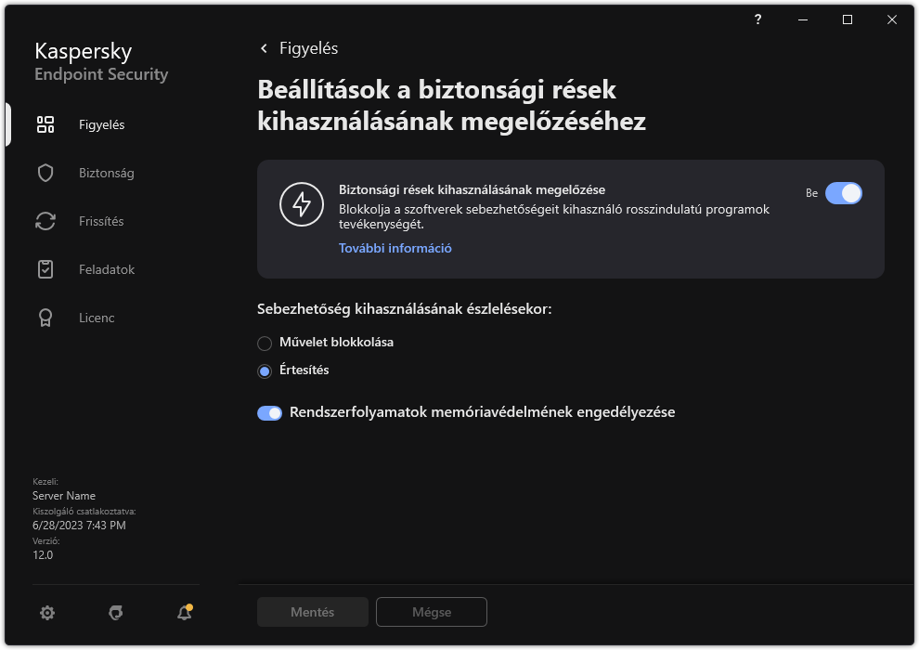Select the Értesítés option
Screen dimensions: 919x650
point(263,370)
